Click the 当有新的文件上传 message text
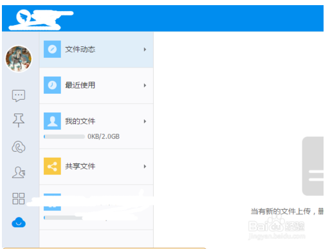Image resolution: width=330 pixels, height=249 pixels. (x=287, y=211)
